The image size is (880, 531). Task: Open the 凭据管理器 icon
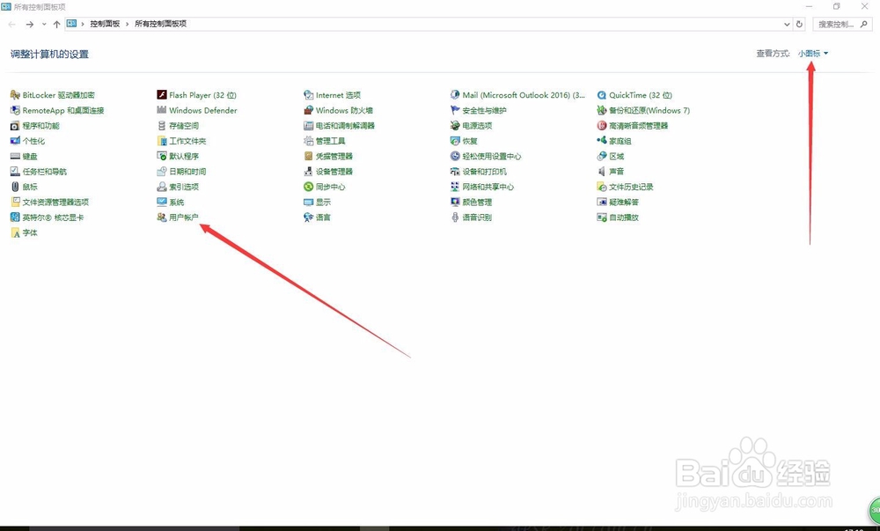[308, 156]
